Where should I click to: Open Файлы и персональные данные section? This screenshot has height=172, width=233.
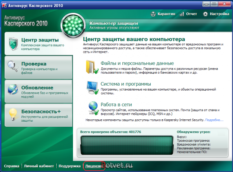[x=137, y=63]
